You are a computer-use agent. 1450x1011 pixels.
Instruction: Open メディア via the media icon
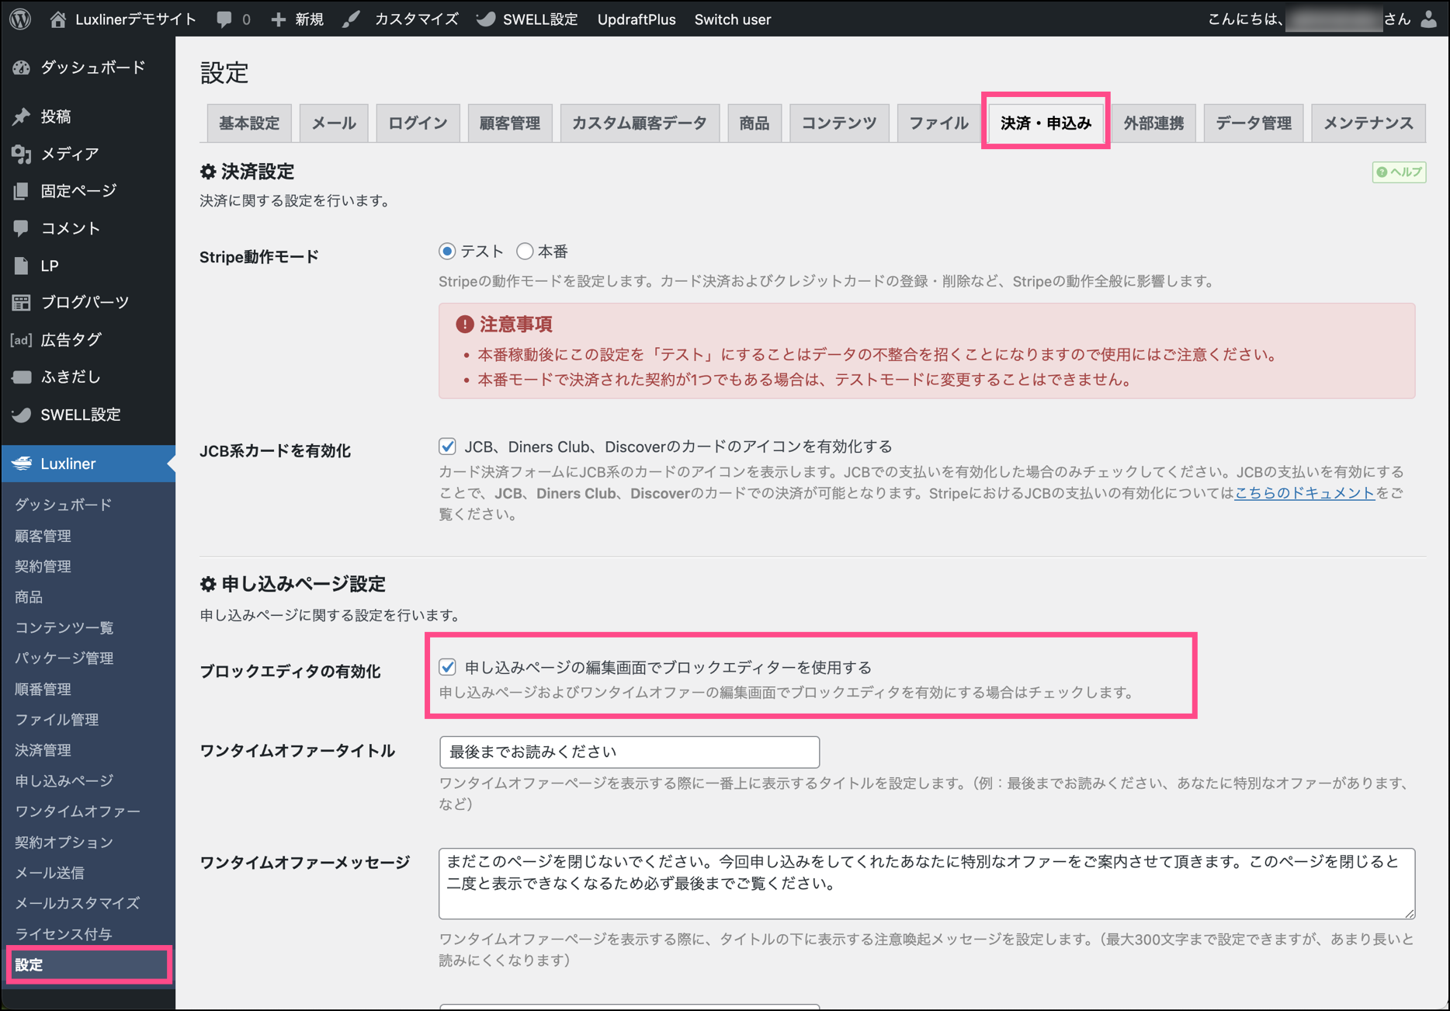[21, 154]
